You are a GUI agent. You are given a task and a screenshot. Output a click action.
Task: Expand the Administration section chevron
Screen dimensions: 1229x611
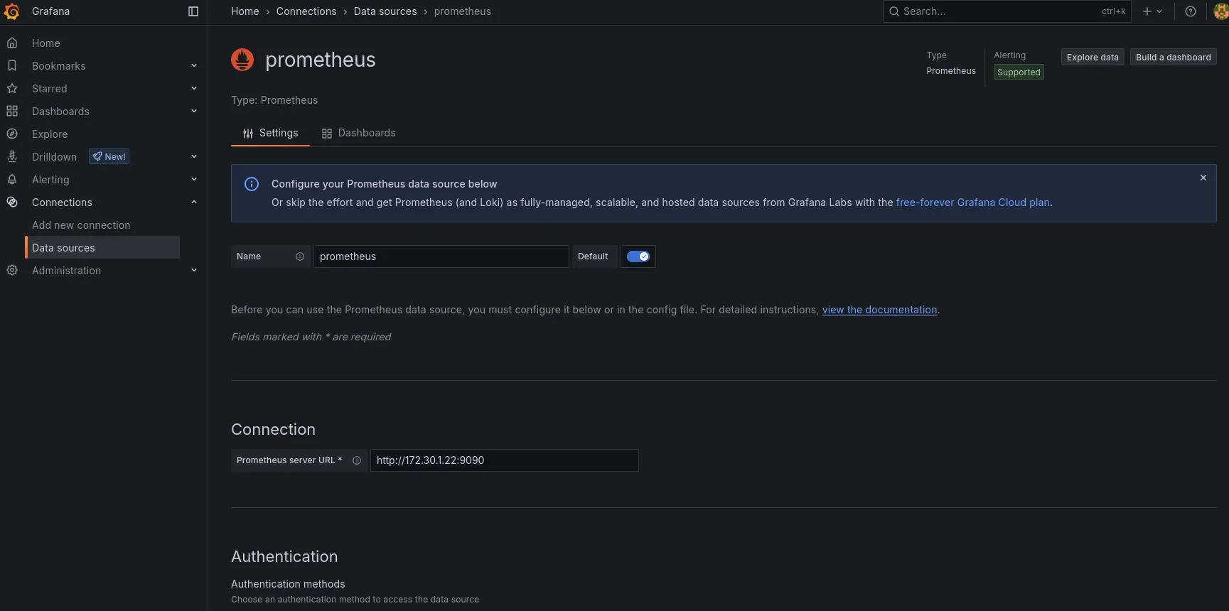pyautogui.click(x=194, y=271)
